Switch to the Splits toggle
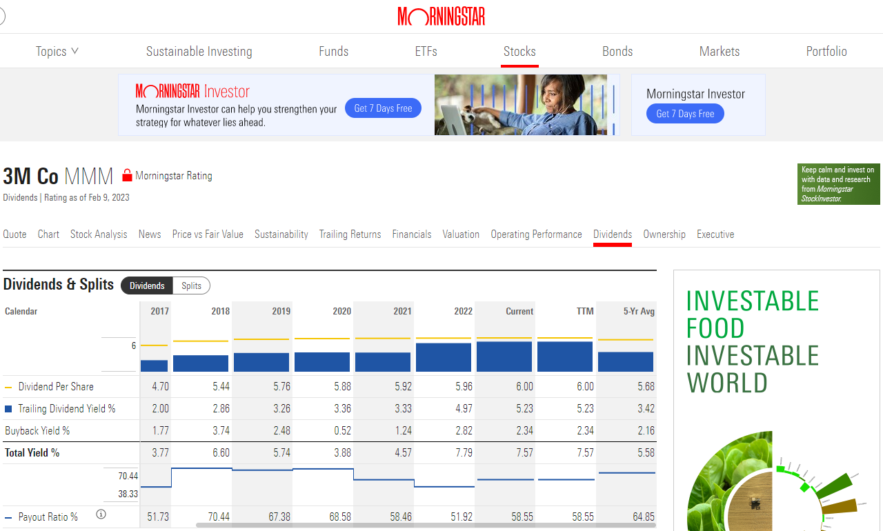The height and width of the screenshot is (531, 883). tap(192, 285)
